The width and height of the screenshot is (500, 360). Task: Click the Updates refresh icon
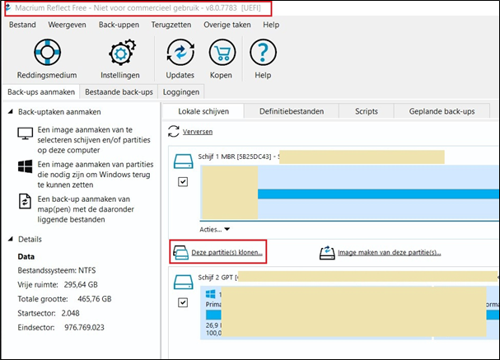pos(180,54)
